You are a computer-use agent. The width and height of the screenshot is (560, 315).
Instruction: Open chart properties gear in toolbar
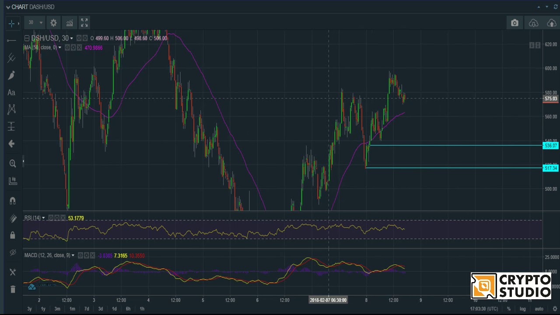click(53, 23)
